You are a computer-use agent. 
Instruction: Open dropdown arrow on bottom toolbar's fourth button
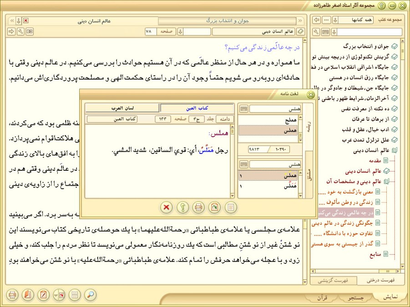[56, 295]
